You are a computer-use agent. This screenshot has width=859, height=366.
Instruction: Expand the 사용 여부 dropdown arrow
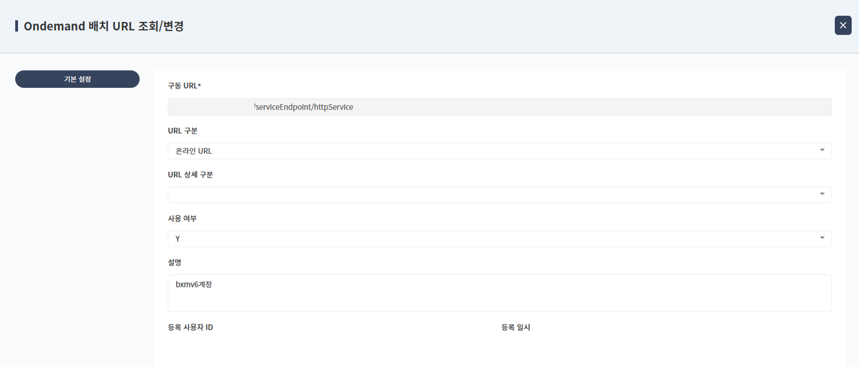[822, 238]
